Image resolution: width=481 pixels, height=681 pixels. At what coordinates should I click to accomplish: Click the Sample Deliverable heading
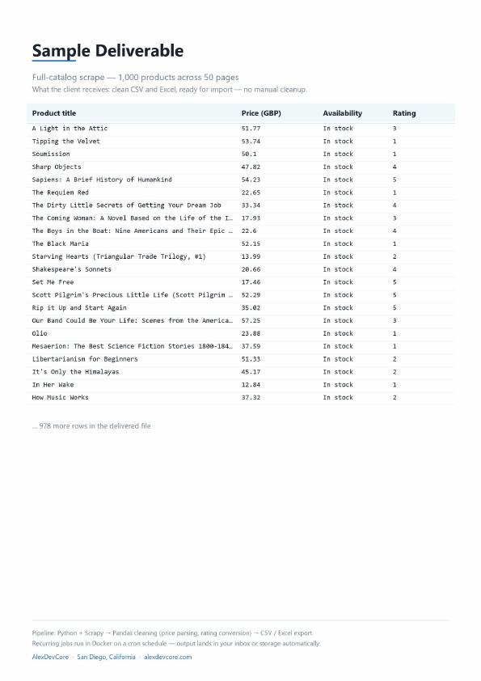tap(108, 51)
